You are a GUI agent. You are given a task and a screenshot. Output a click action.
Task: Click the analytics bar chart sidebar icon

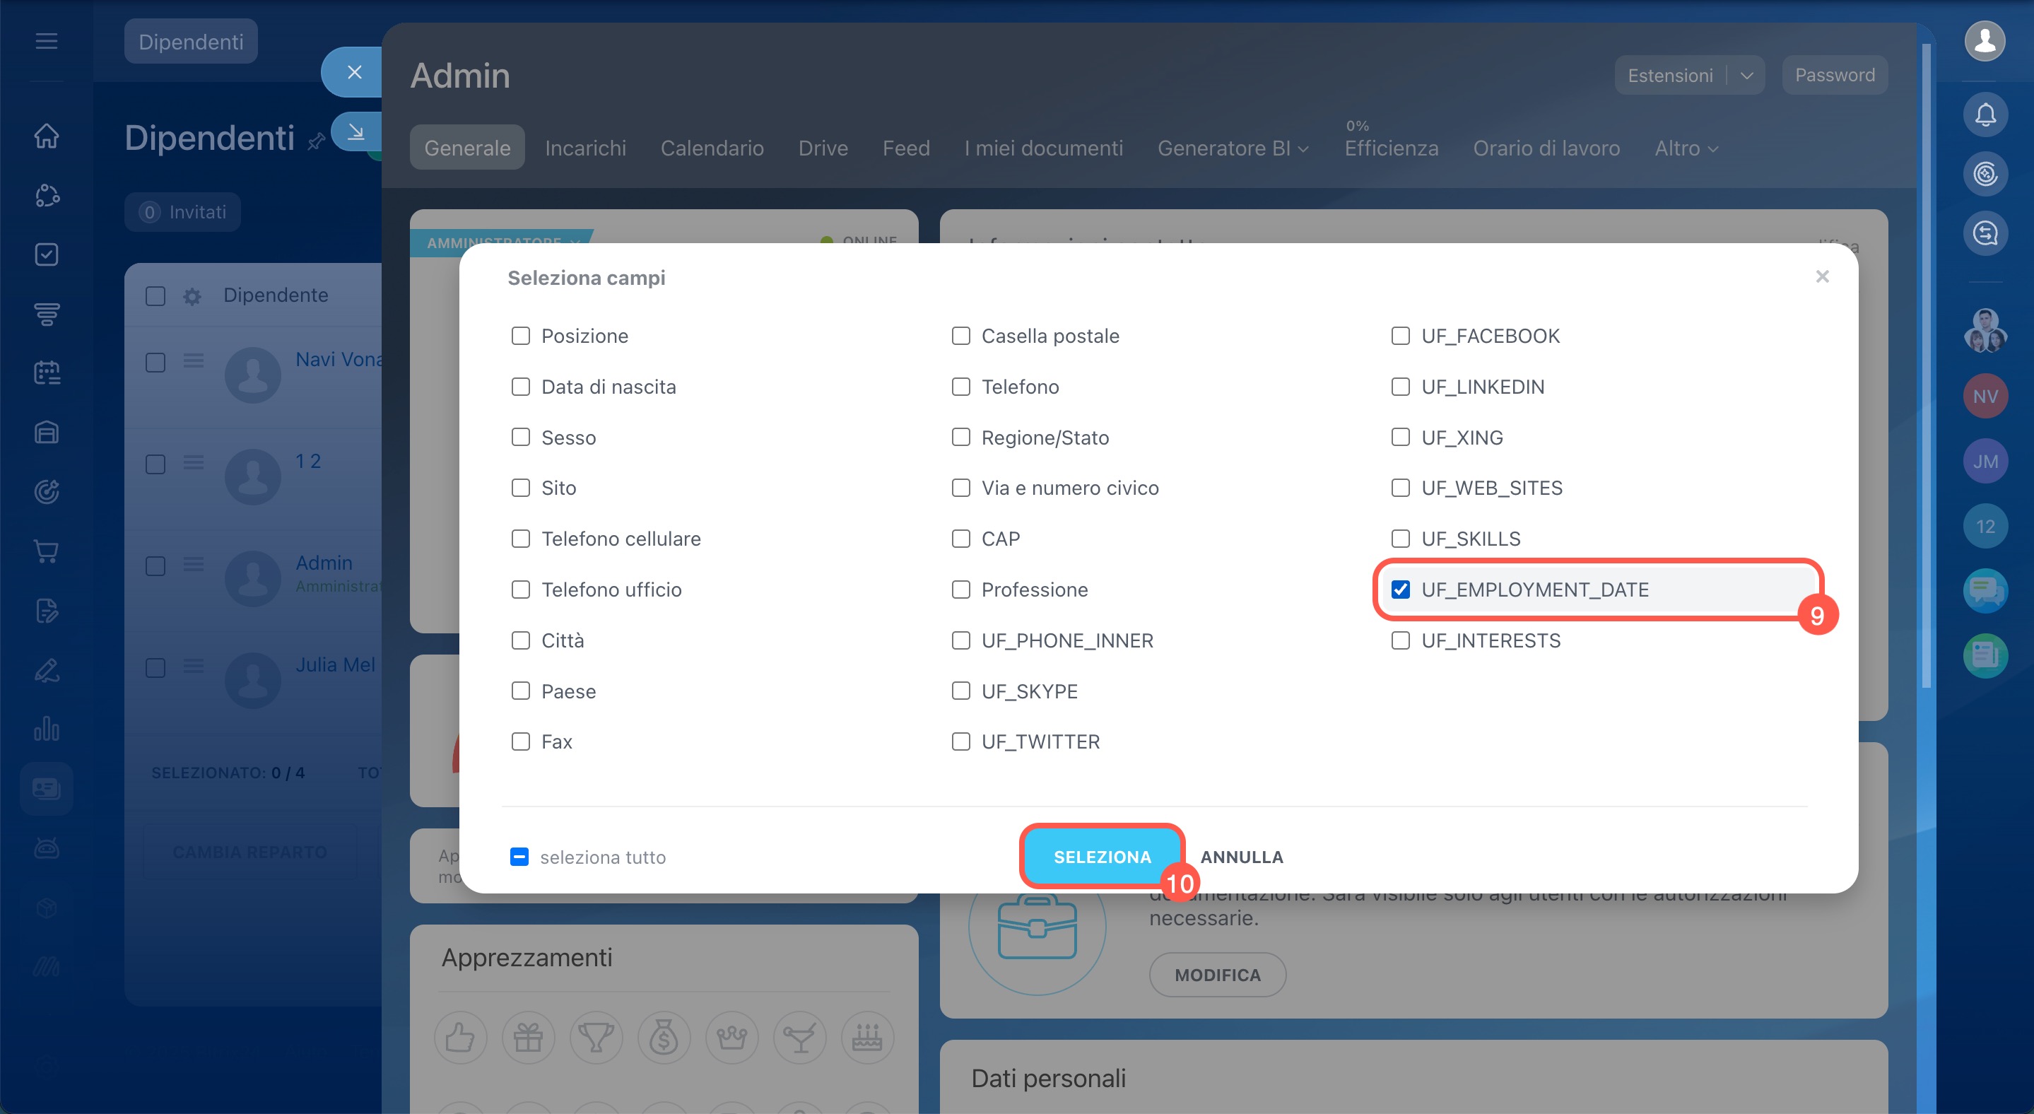click(47, 729)
